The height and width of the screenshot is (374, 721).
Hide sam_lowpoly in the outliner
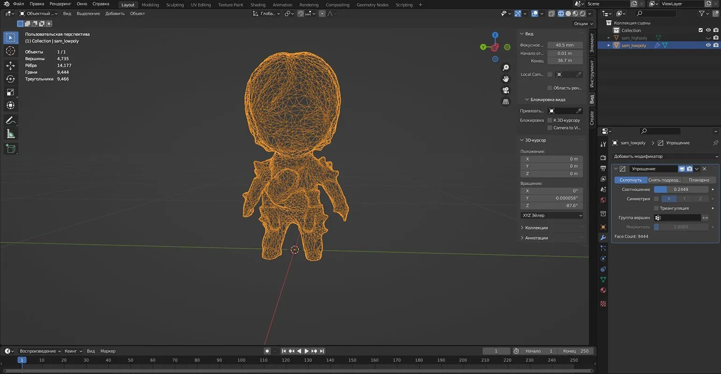pyautogui.click(x=708, y=45)
